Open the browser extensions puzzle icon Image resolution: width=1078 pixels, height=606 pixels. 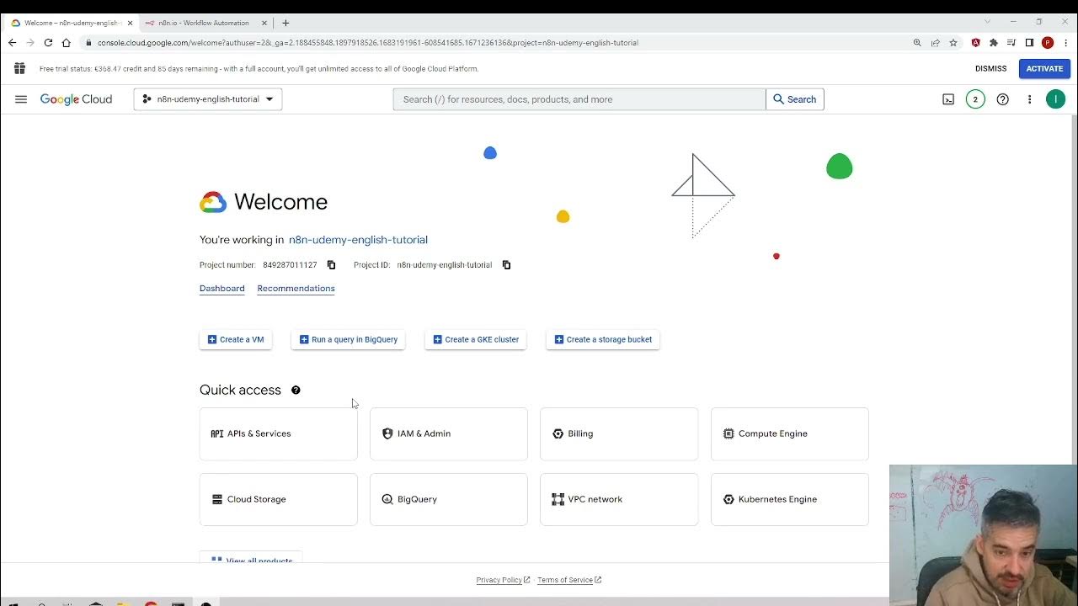tap(994, 43)
